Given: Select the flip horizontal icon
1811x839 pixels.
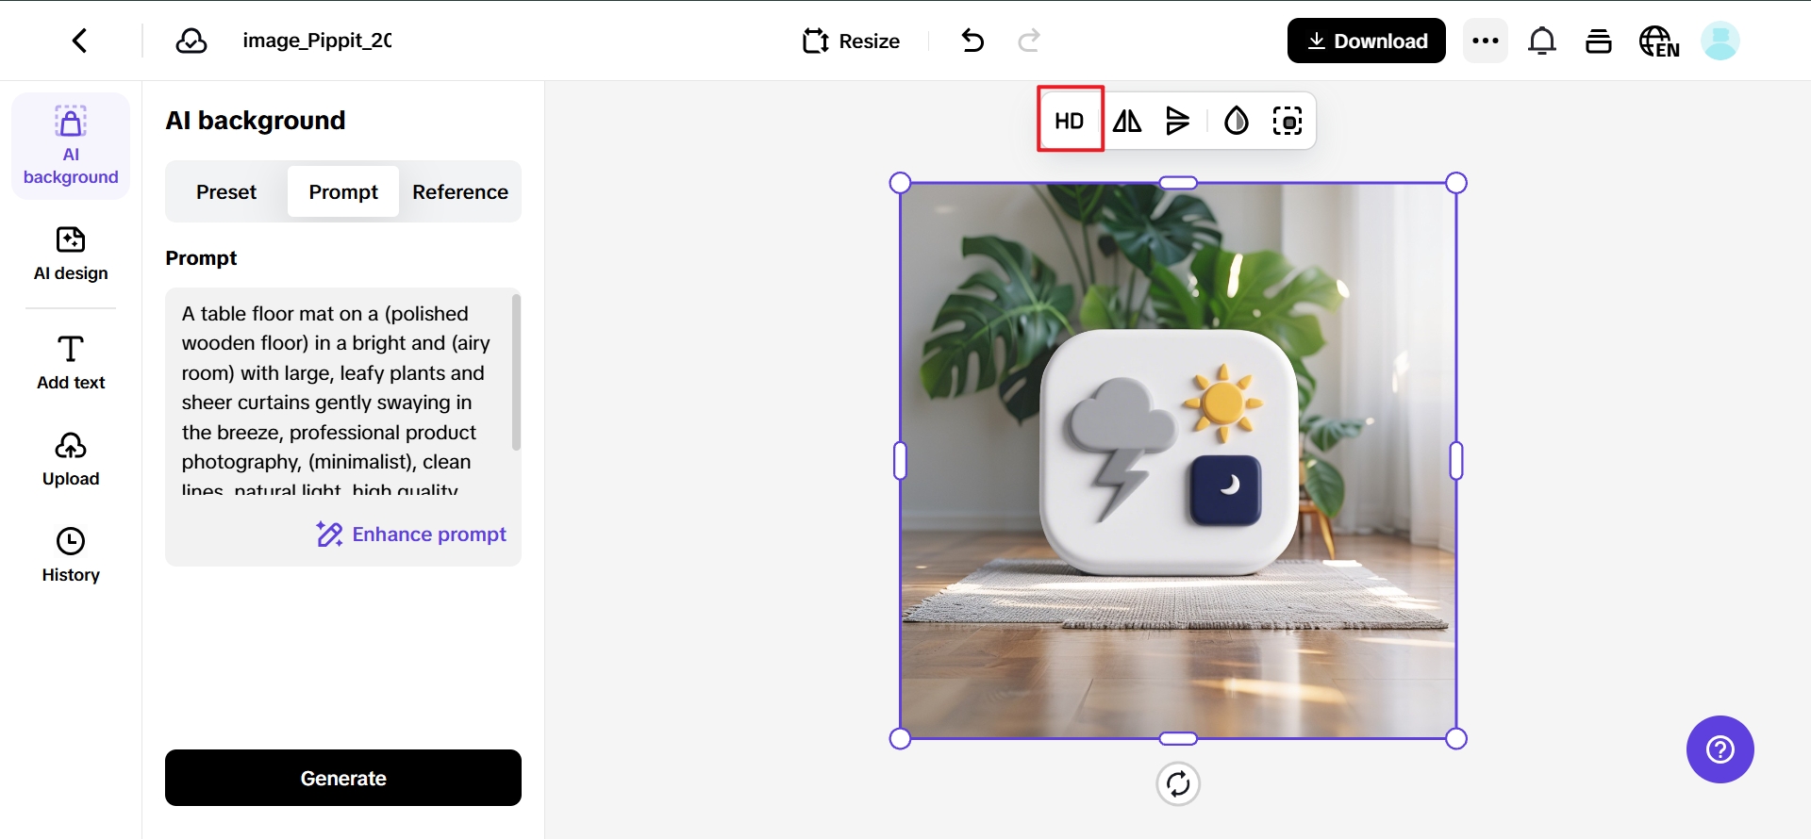Looking at the screenshot, I should pyautogui.click(x=1127, y=121).
